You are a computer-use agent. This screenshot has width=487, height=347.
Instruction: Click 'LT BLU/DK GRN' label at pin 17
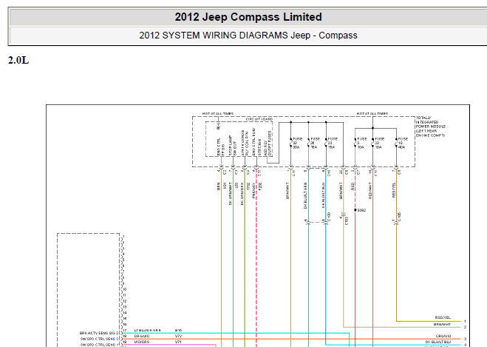click(148, 330)
